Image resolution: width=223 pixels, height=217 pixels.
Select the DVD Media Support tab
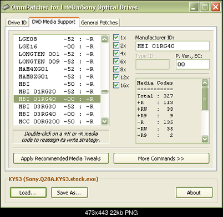(54, 22)
